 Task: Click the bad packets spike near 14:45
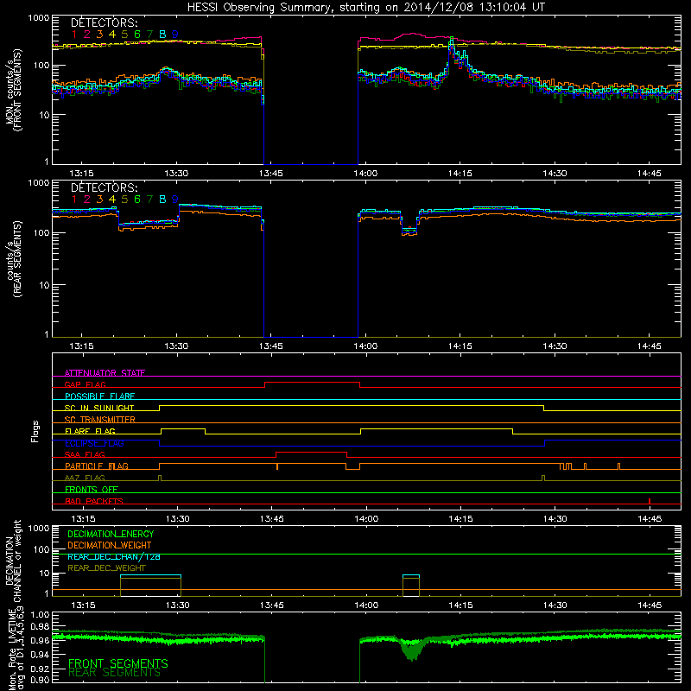(650, 501)
